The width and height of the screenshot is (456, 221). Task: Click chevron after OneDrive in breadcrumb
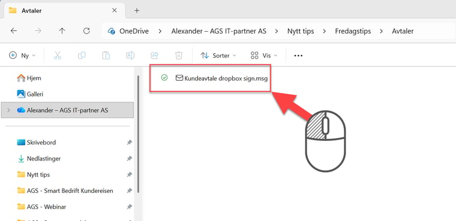pyautogui.click(x=160, y=31)
